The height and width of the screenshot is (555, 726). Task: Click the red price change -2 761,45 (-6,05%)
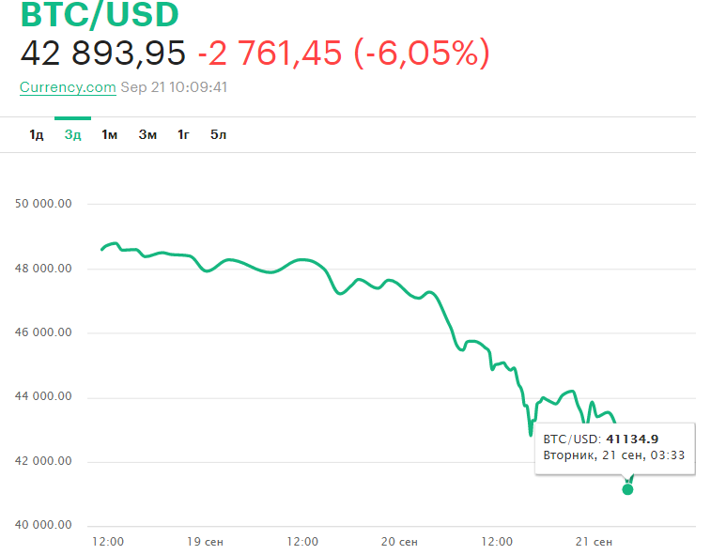click(343, 54)
